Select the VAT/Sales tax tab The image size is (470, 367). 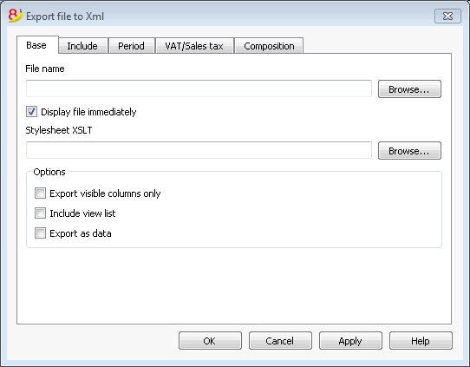point(194,46)
